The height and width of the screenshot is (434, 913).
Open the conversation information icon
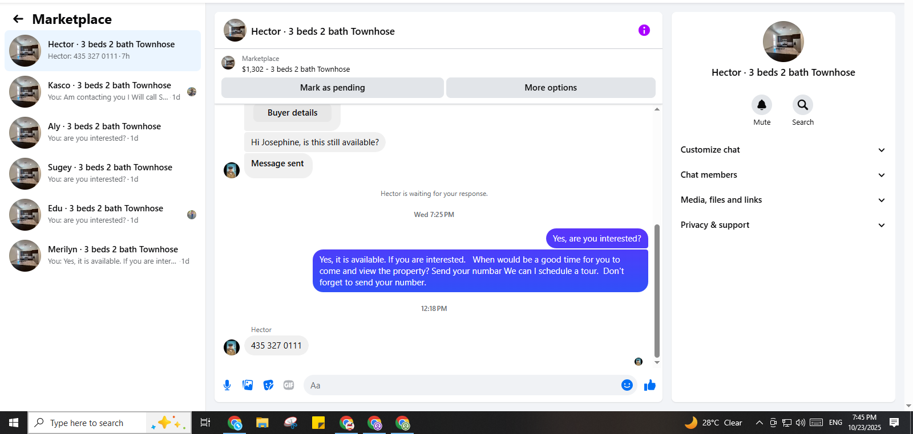click(644, 30)
